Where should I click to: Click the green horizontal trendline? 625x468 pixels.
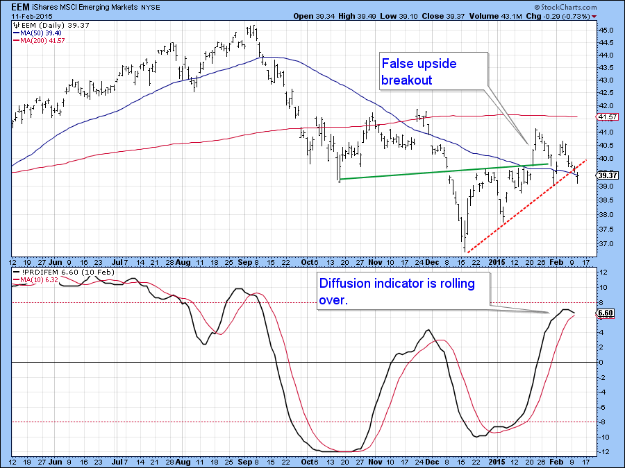(x=444, y=171)
